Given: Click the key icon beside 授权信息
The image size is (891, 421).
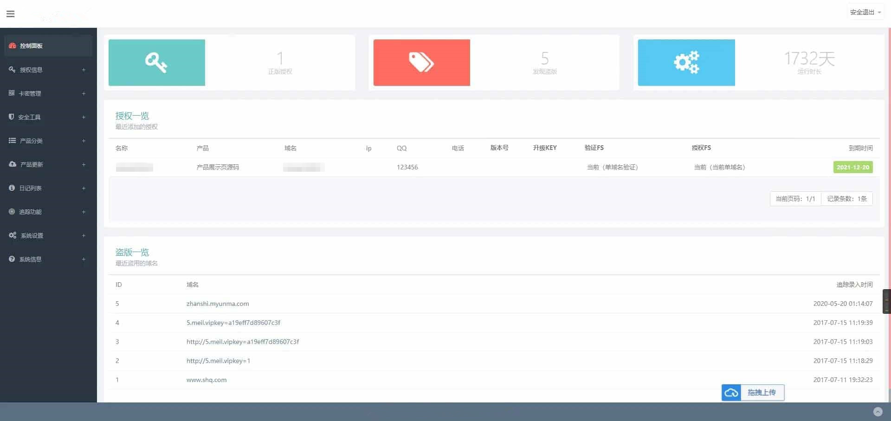Looking at the screenshot, I should point(12,69).
